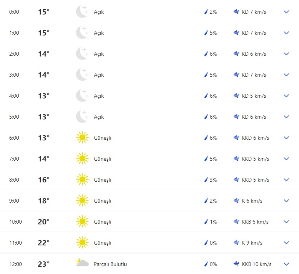Click the moon icon for 4:00
The width and height of the screenshot is (299, 274).
(x=82, y=96)
